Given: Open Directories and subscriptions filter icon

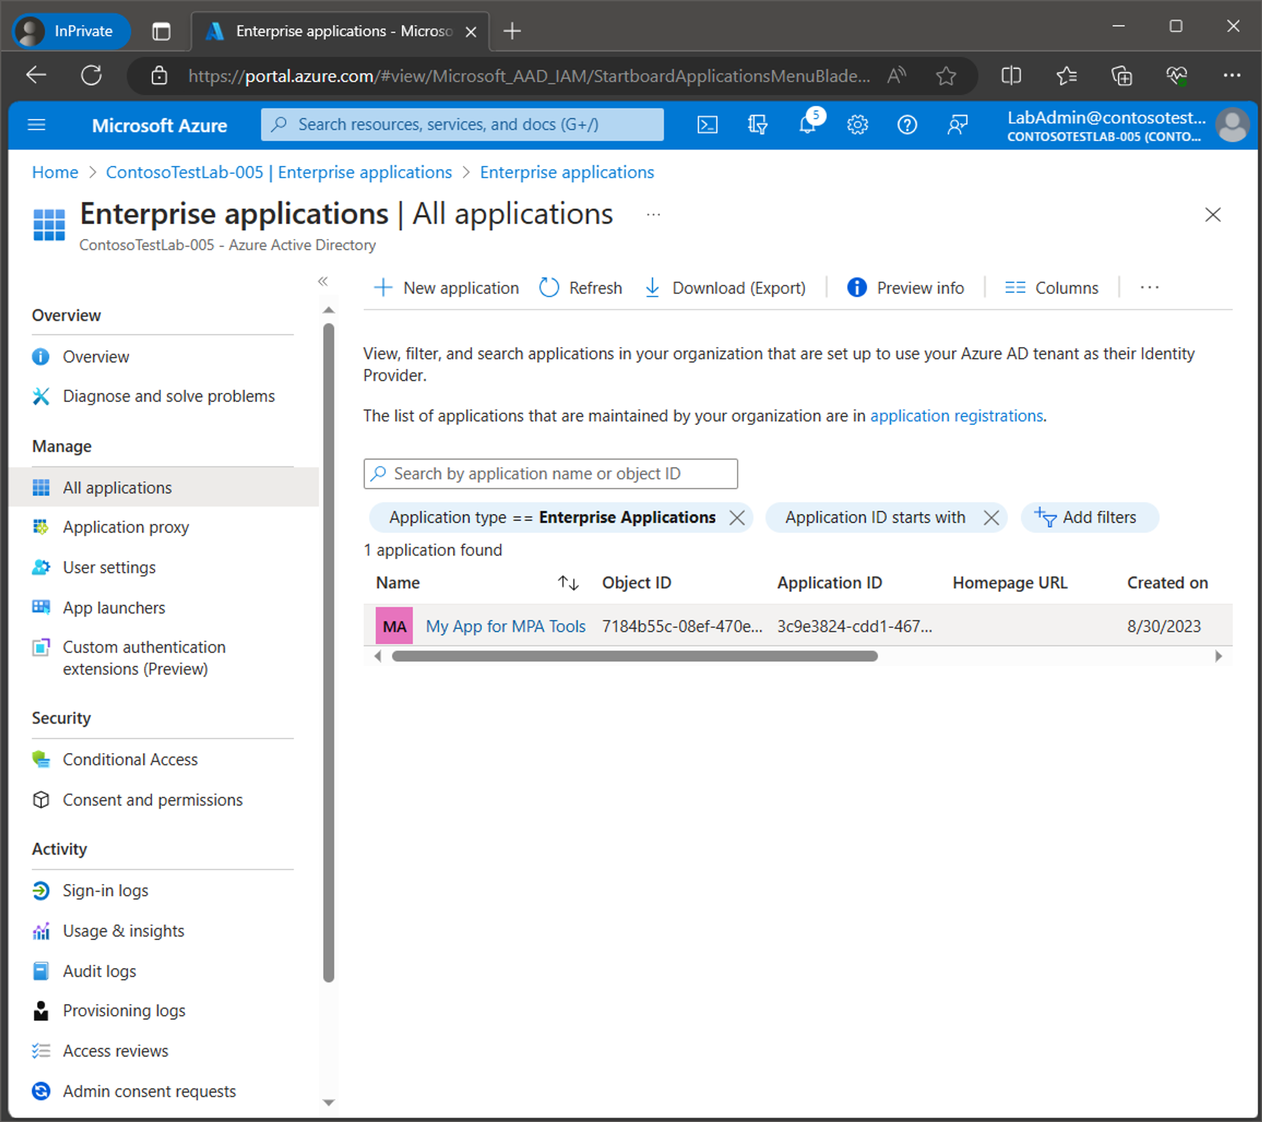Looking at the screenshot, I should pos(757,125).
